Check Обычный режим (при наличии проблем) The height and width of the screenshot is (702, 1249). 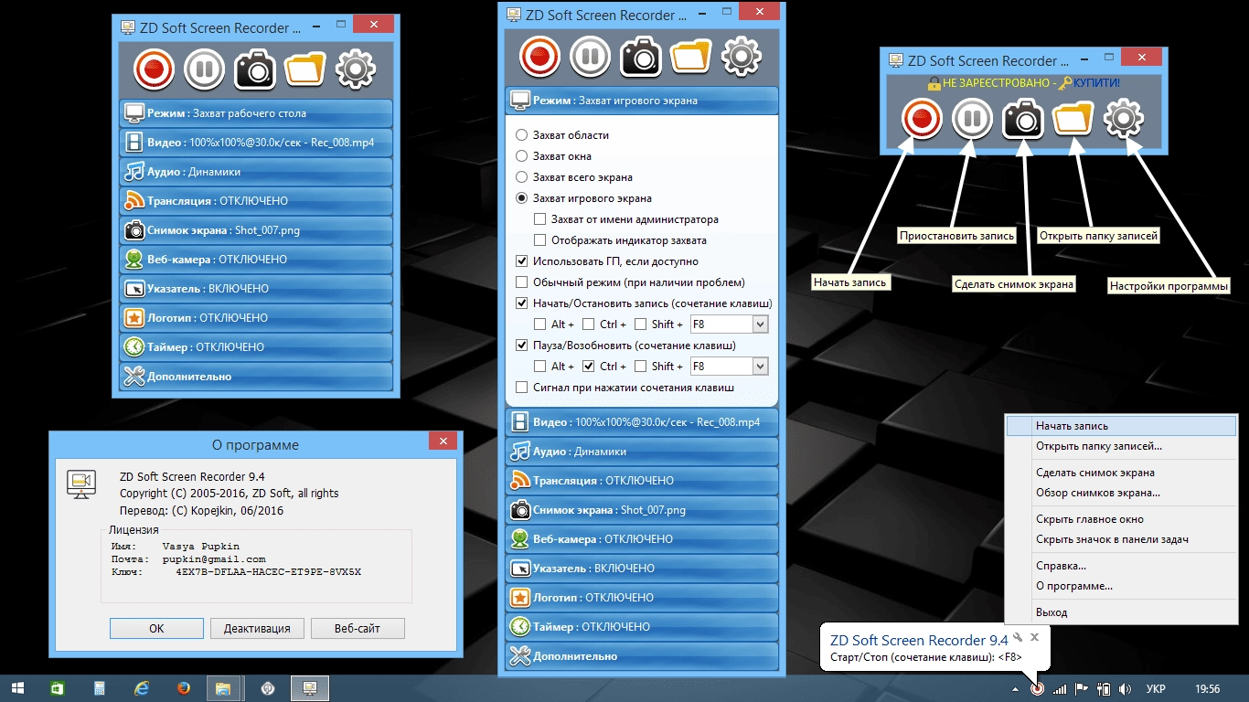(522, 282)
